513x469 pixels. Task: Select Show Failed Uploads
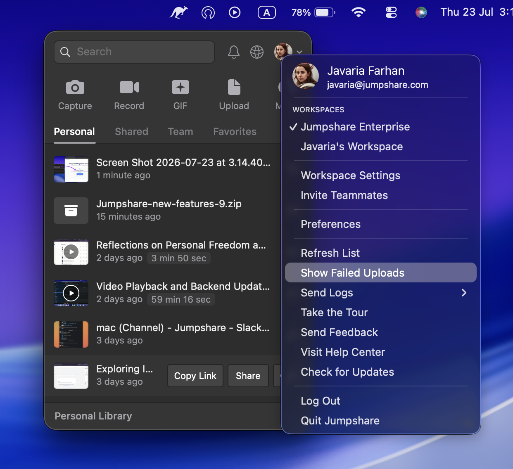click(x=381, y=273)
